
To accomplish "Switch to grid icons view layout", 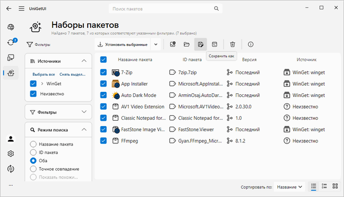I will point(335,186).
